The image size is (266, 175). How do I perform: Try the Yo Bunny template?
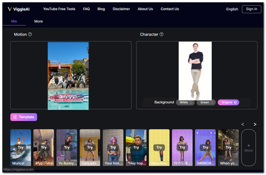coord(67,148)
